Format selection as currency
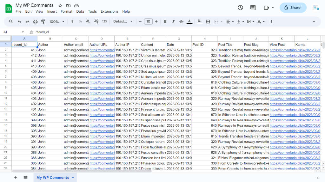The width and height of the screenshot is (325, 182). (x=72, y=21)
